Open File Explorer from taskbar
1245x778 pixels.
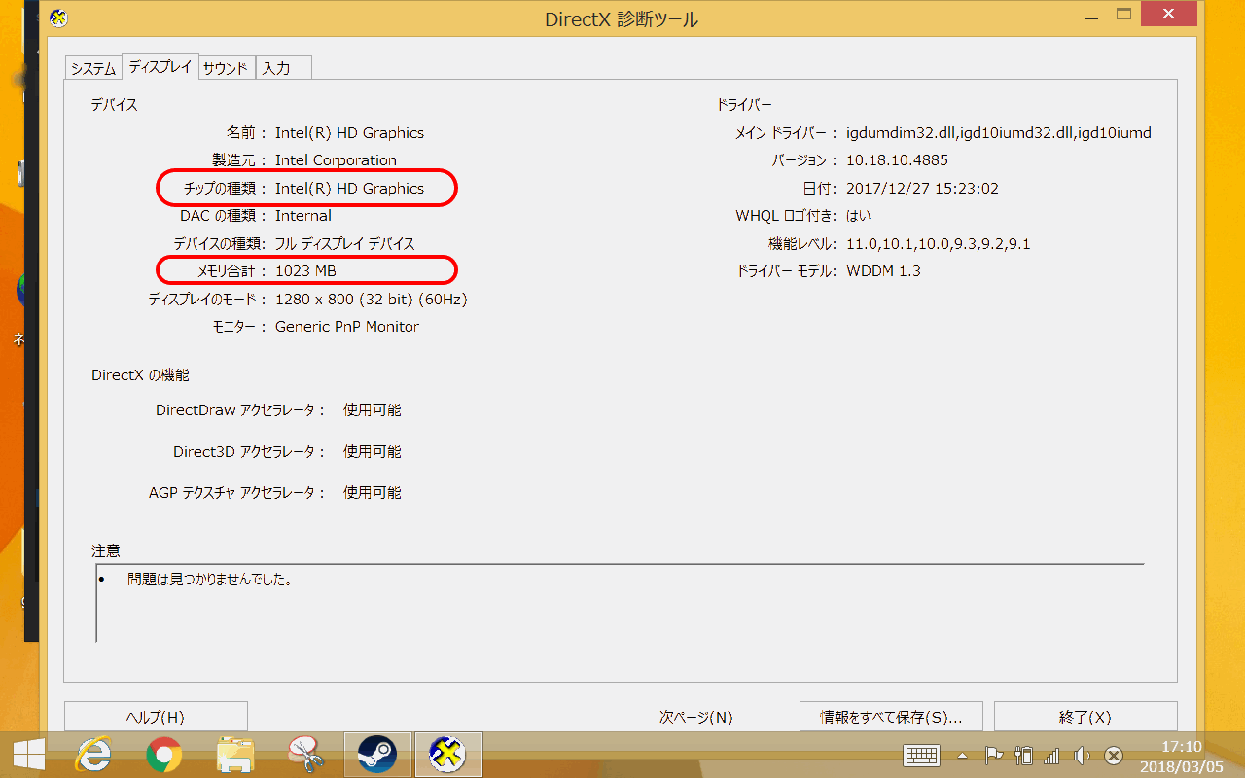235,754
